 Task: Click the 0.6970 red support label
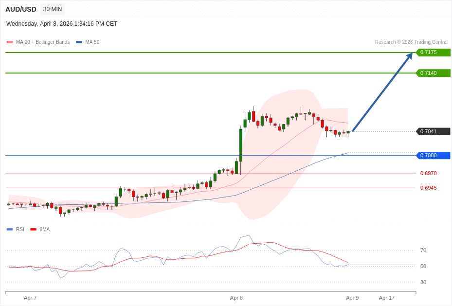point(428,173)
